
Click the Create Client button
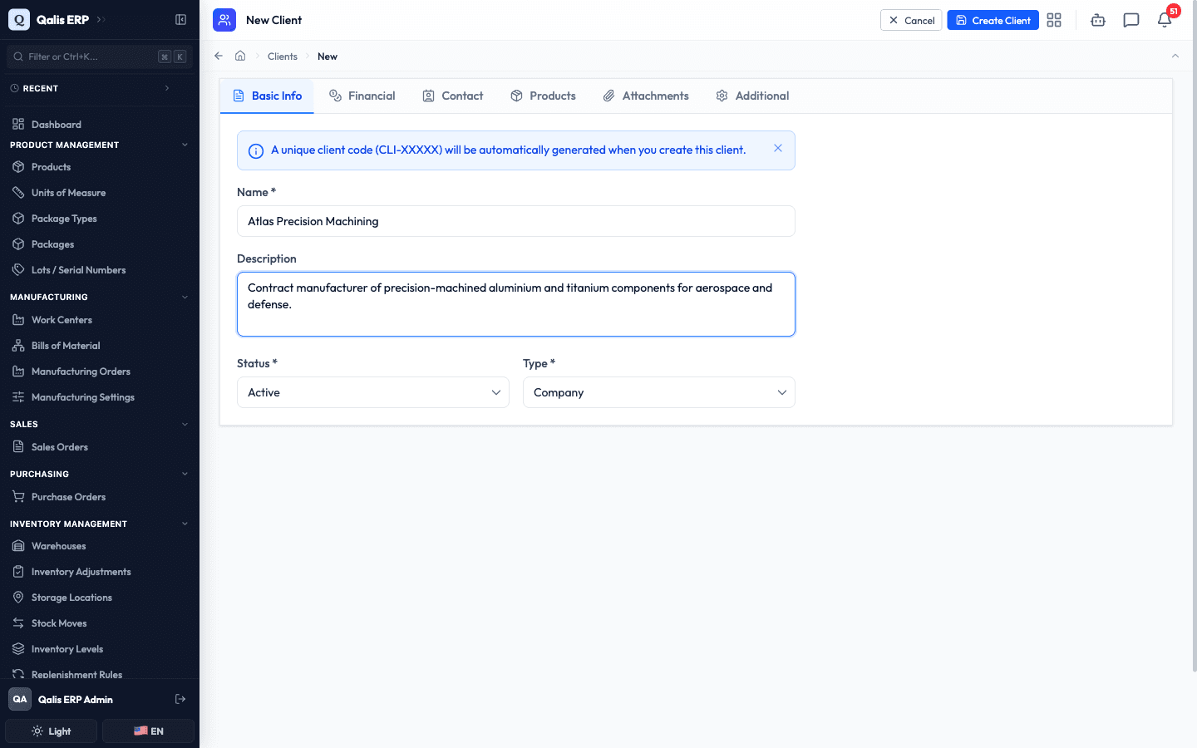tap(993, 20)
